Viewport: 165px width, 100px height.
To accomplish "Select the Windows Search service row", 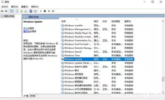I will (97, 52).
